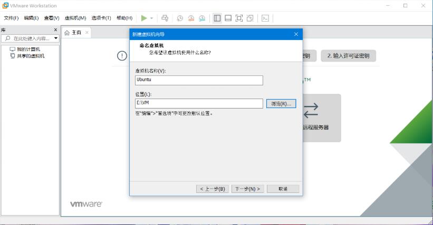Screen dimensions: 433x225
Task: Minimize the VMware Workstation window
Action: pyautogui.click(x=388, y=5)
